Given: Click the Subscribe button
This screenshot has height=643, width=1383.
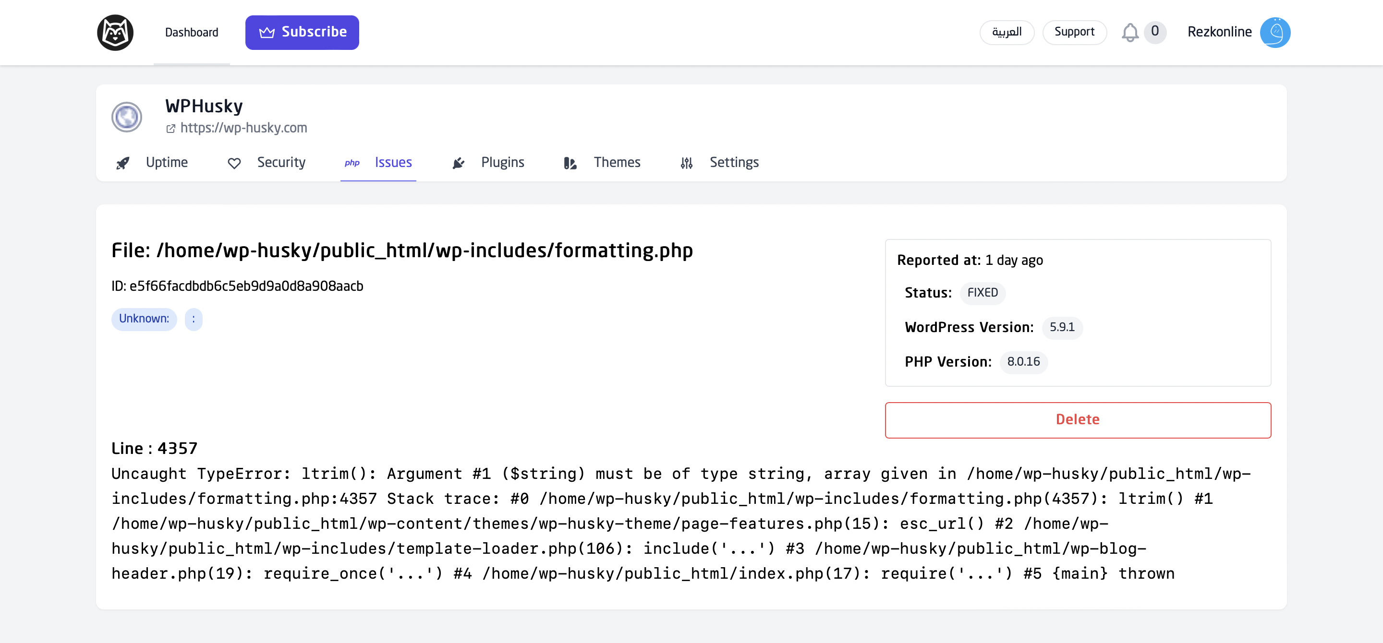Looking at the screenshot, I should (302, 32).
